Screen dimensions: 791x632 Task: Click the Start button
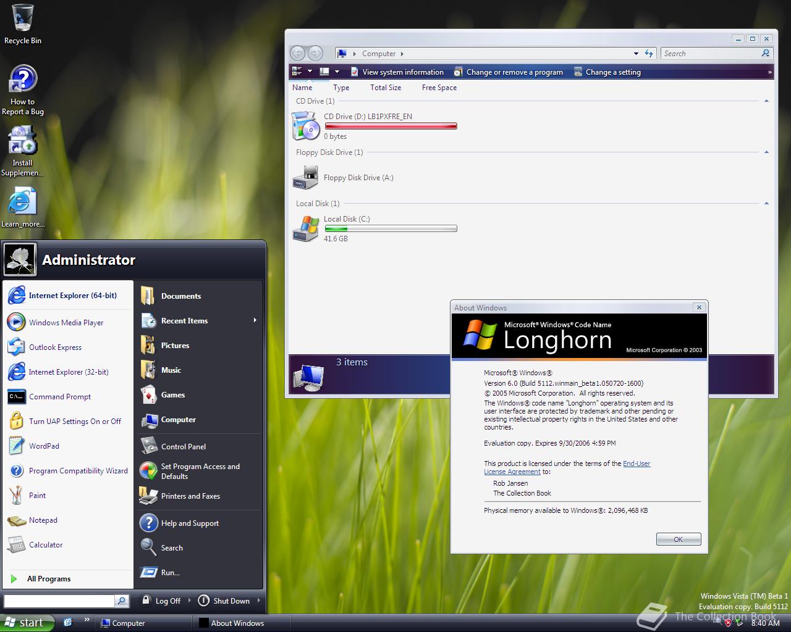pyautogui.click(x=27, y=623)
